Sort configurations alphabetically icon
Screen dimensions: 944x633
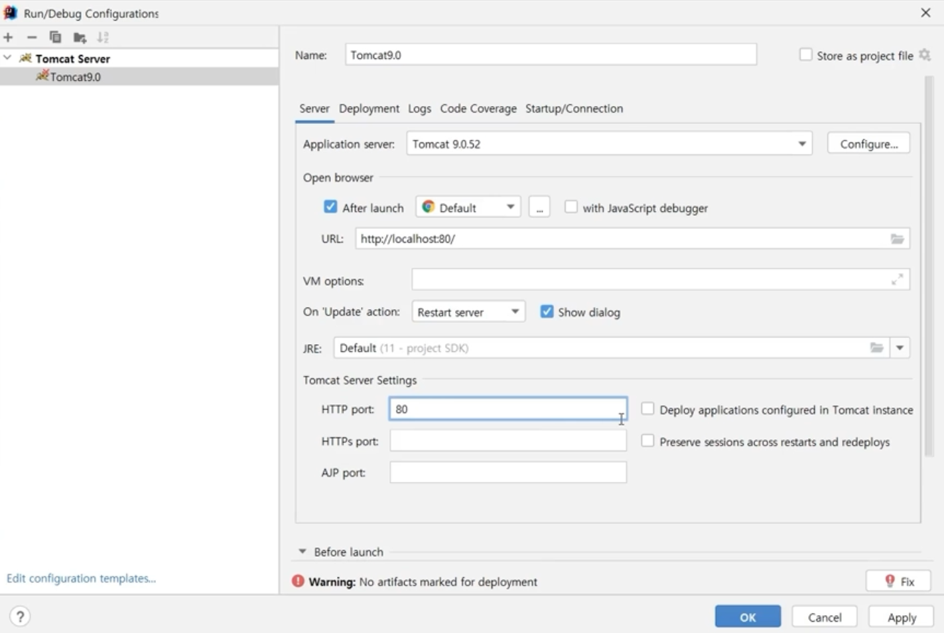tap(103, 38)
